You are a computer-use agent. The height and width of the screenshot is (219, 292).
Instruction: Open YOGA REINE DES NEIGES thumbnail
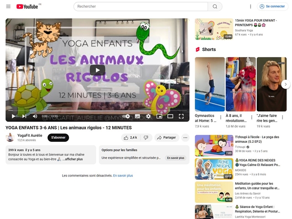pos(214,169)
